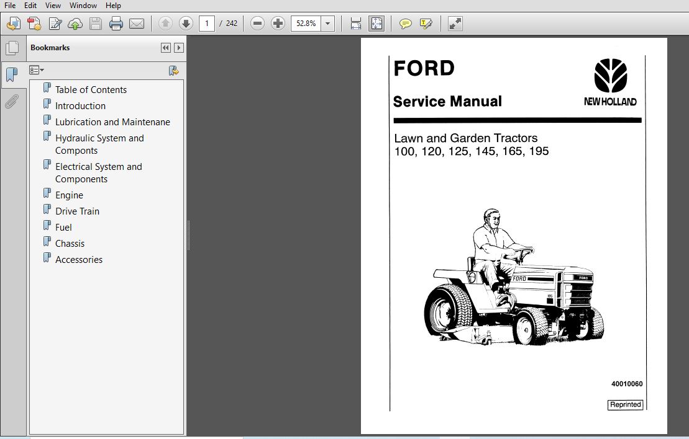Click the panel divider grip handle
Image resolution: width=689 pixels, height=439 pixels.
point(188,236)
